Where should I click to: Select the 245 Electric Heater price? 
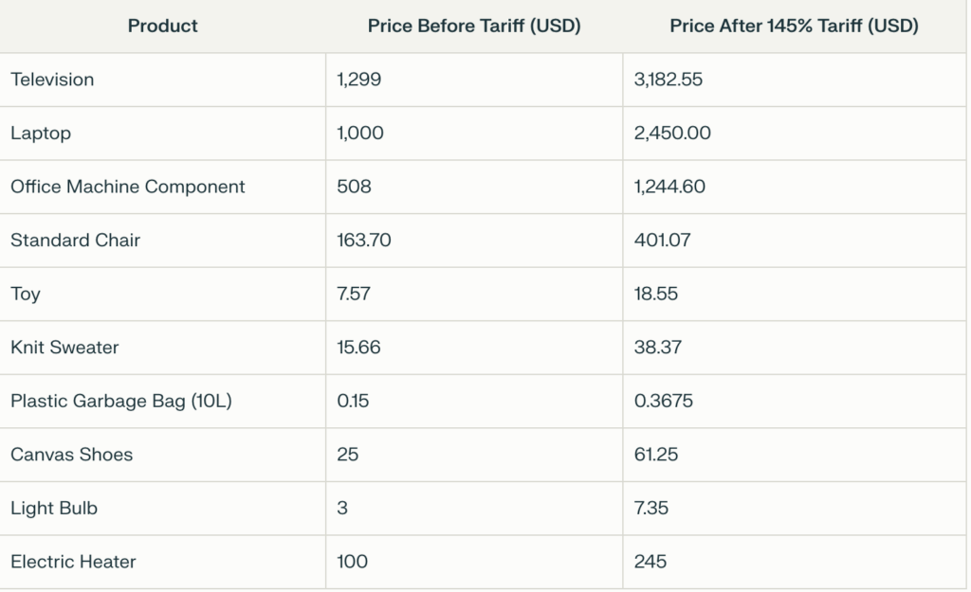point(650,562)
